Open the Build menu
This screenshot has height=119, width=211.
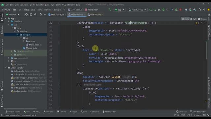pos(47,5)
